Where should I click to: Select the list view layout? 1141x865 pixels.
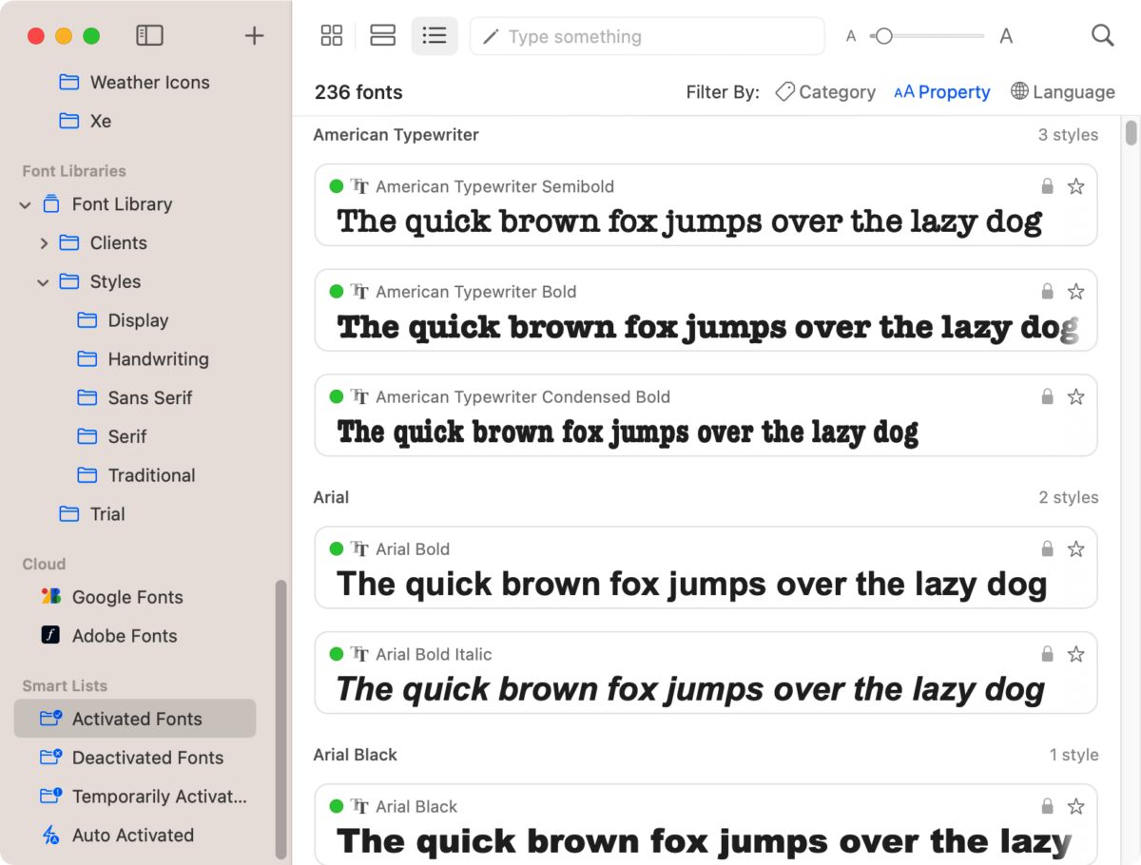tap(435, 36)
